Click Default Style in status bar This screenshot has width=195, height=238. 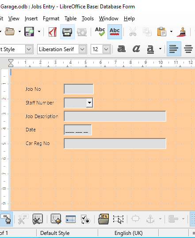(55, 233)
